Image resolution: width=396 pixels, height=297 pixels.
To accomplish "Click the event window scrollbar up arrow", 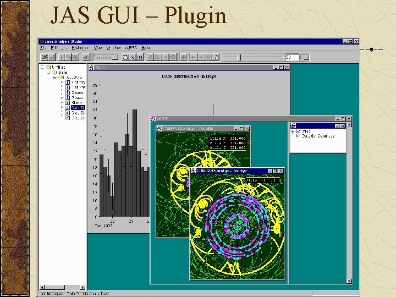I will [349, 124].
